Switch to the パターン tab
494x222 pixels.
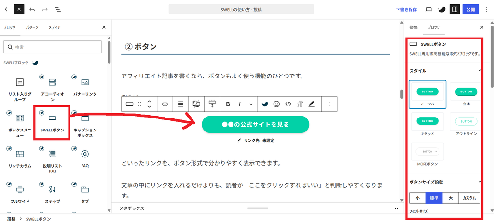point(32,27)
